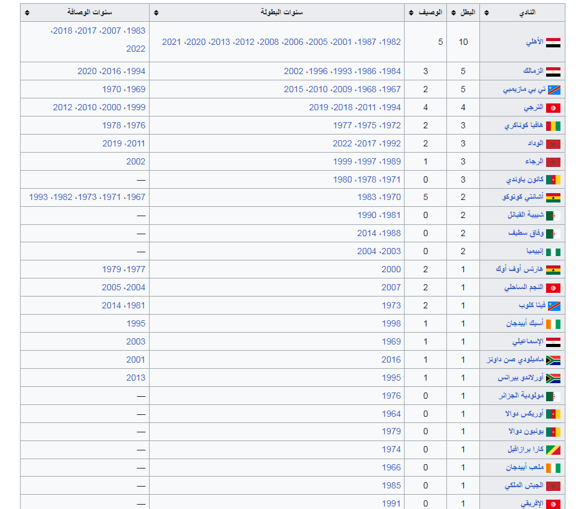Click Congo flag beside كارا برازافيل
This screenshot has height=509, width=586.
click(x=553, y=450)
